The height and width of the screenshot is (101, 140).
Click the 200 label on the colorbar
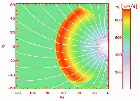coord(118,72)
